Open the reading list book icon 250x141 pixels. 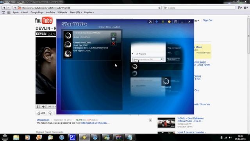coord(4,12)
